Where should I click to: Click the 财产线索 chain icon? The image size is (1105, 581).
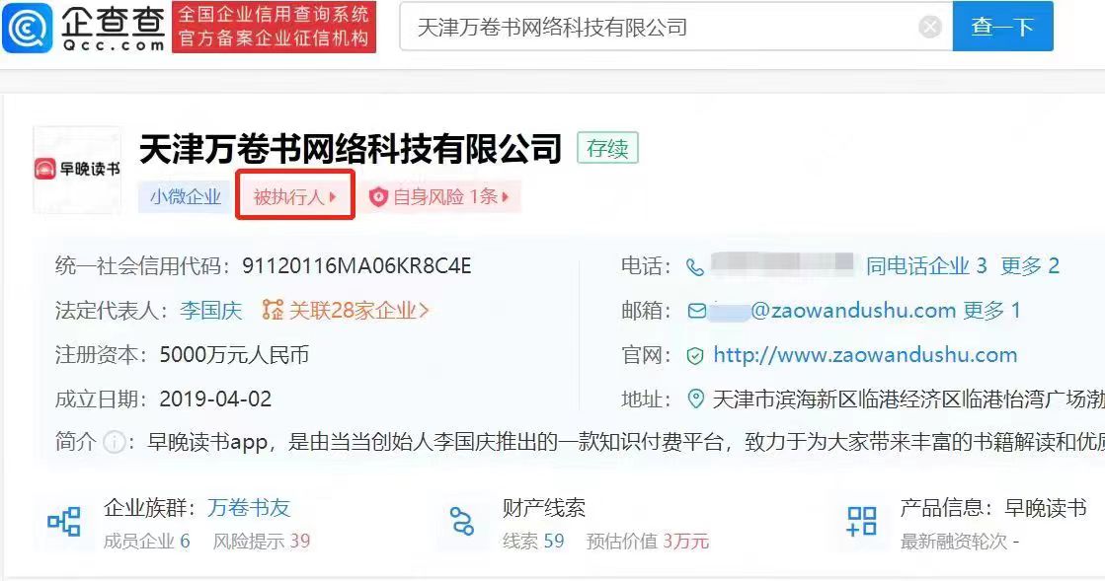(462, 521)
